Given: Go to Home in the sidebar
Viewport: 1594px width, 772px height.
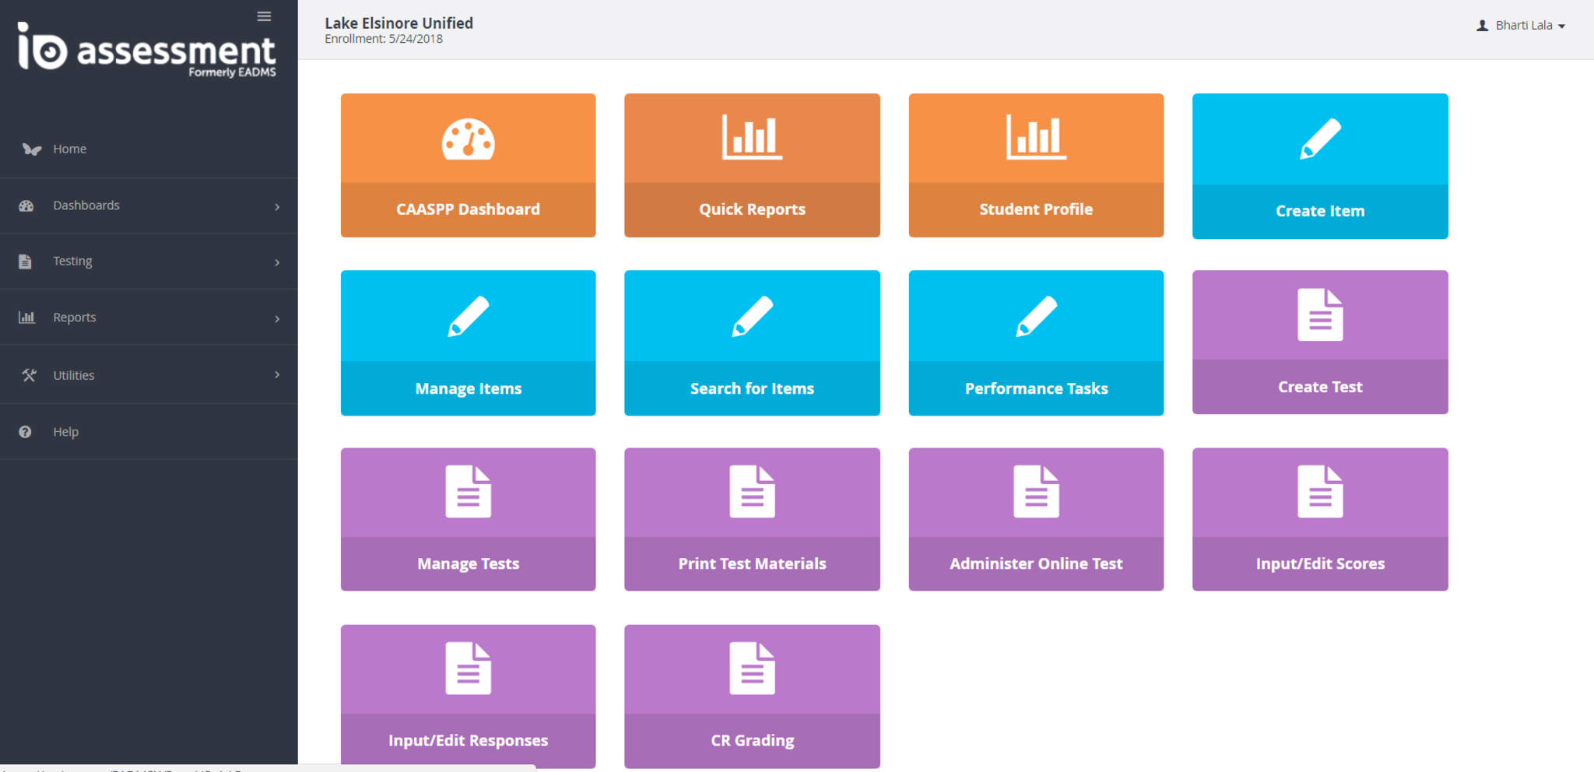Looking at the screenshot, I should click(69, 149).
